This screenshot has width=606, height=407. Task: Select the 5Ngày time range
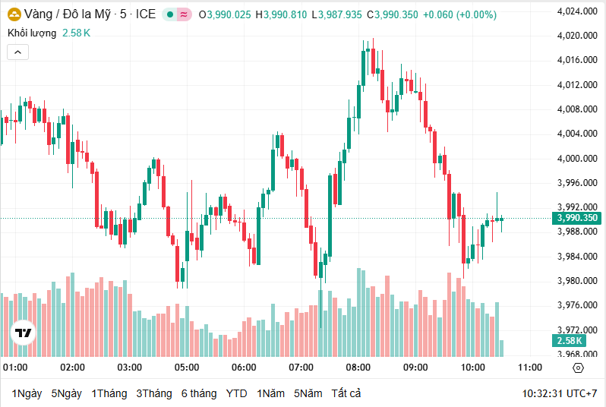click(66, 393)
